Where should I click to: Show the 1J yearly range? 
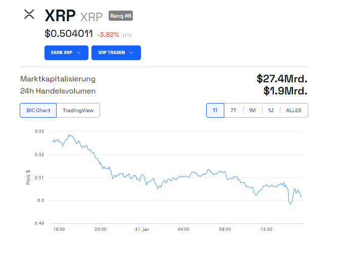271,110
